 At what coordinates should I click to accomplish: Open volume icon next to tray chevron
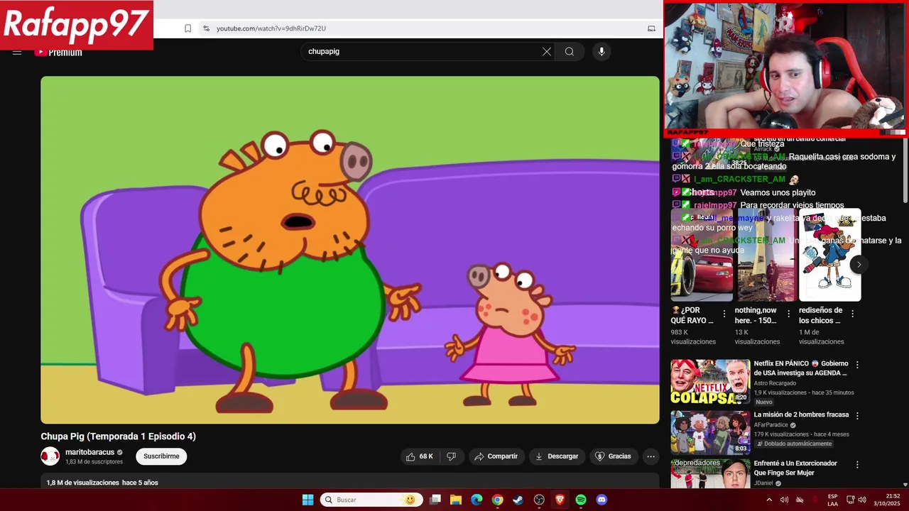[x=784, y=500]
